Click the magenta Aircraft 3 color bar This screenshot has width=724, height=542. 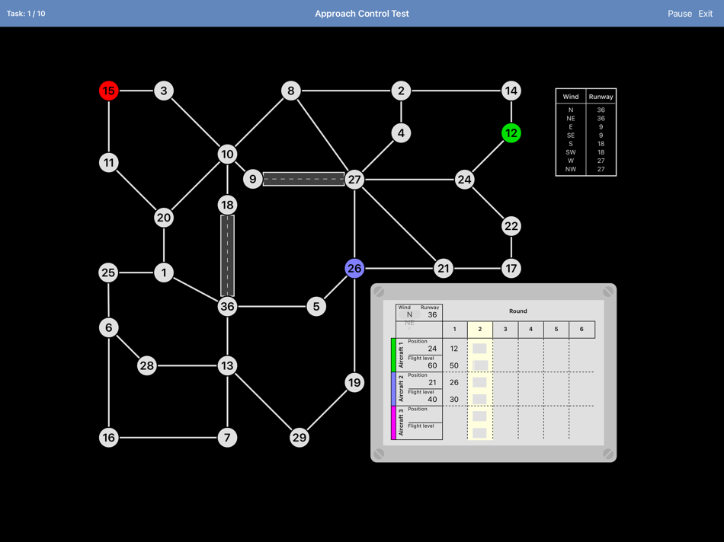393,423
